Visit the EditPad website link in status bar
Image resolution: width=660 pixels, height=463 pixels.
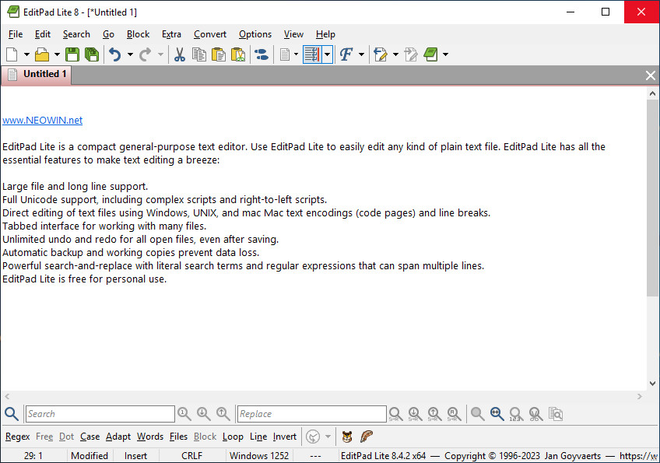point(640,455)
